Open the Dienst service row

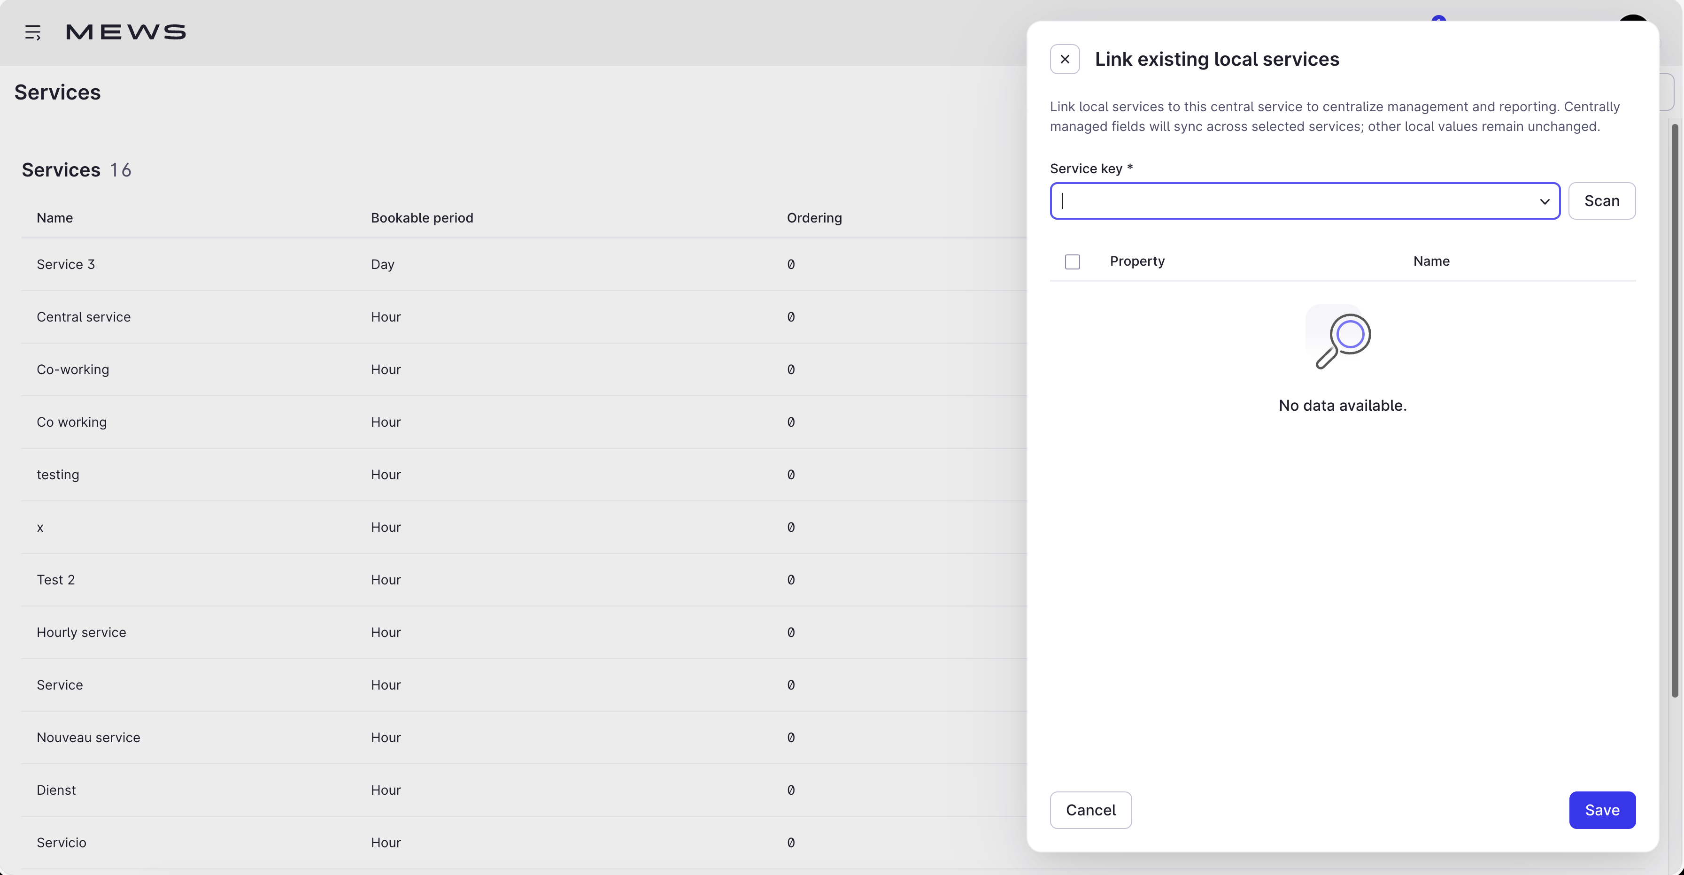coord(524,791)
